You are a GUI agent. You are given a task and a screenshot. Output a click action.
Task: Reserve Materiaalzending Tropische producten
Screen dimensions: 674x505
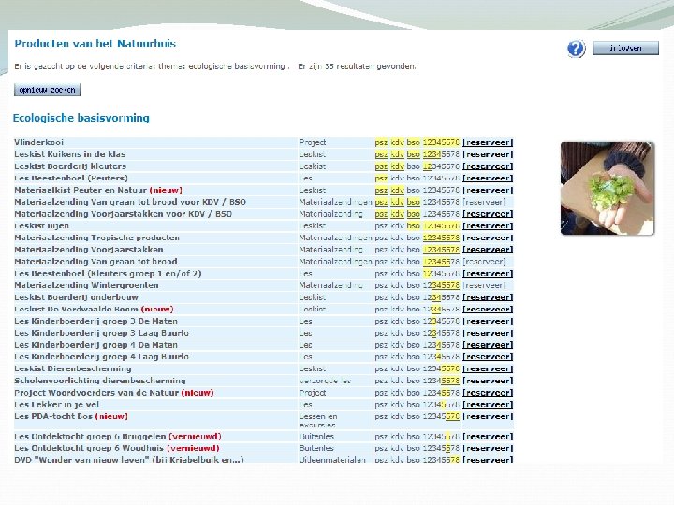tap(488, 238)
